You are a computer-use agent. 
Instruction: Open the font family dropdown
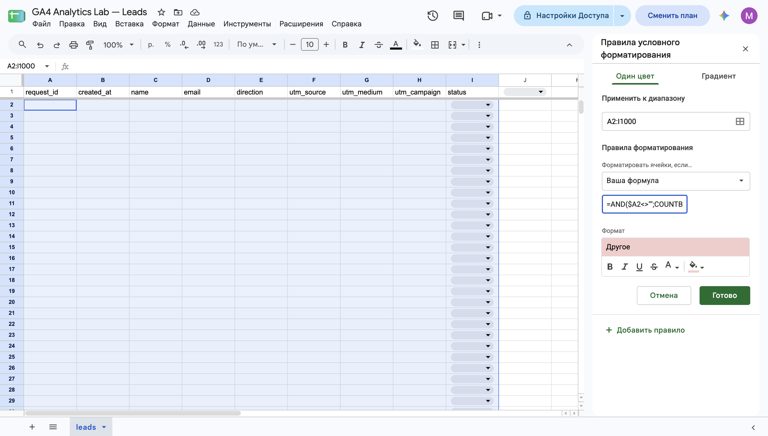click(257, 45)
